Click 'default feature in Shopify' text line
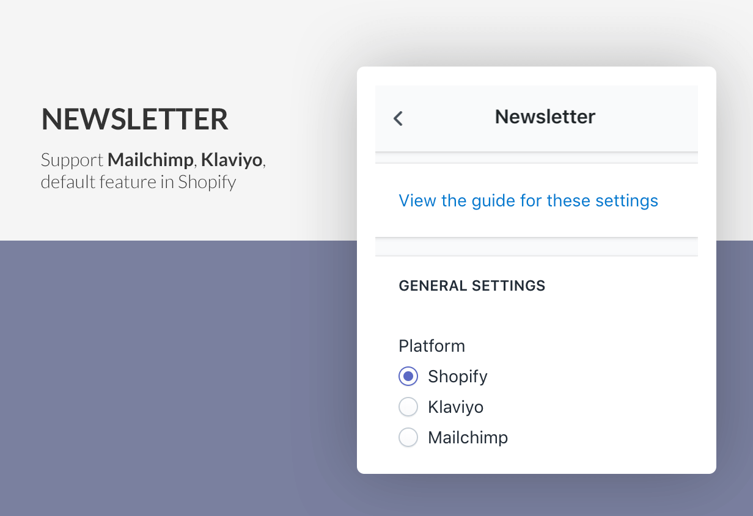This screenshot has width=753, height=516. point(138,182)
